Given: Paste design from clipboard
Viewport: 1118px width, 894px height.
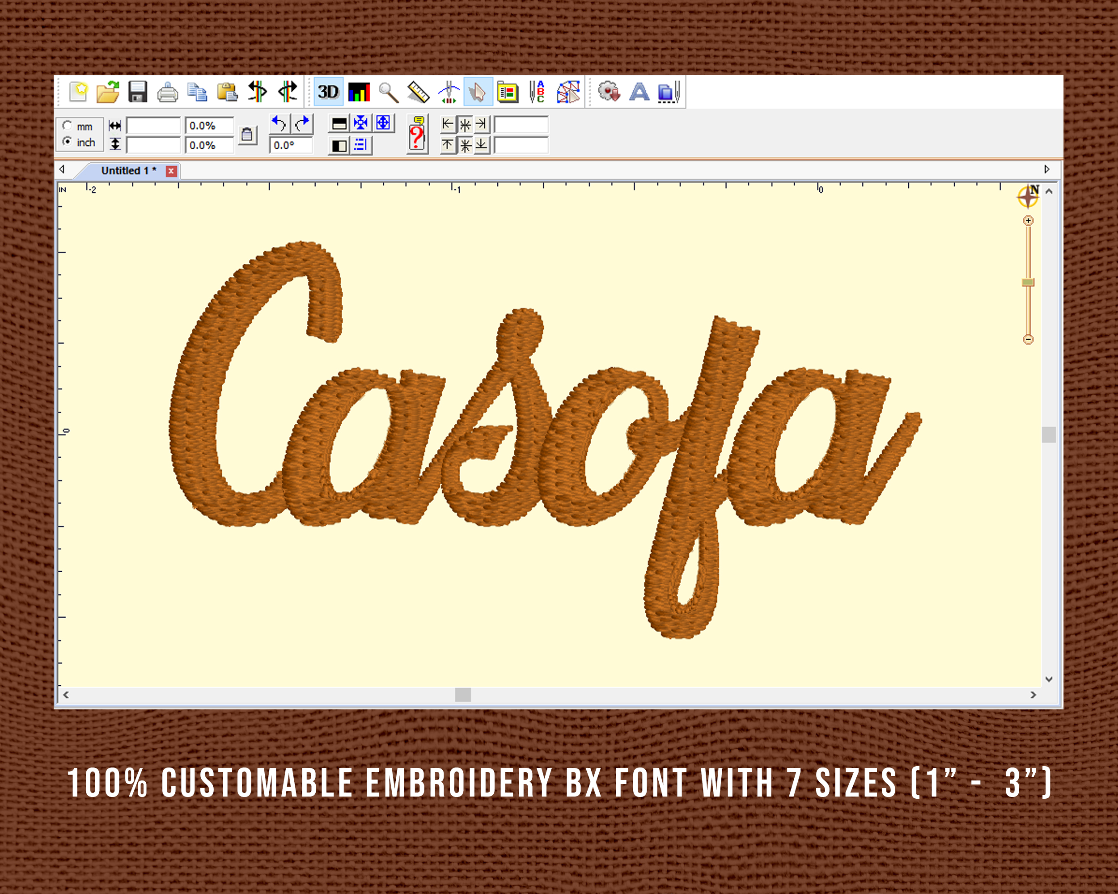Looking at the screenshot, I should click(226, 92).
